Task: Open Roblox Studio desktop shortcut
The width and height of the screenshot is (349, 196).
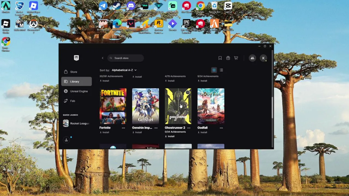Action: pos(6,26)
